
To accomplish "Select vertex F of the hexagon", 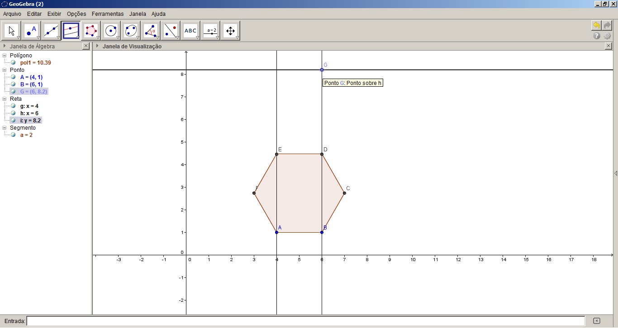I will click(254, 193).
